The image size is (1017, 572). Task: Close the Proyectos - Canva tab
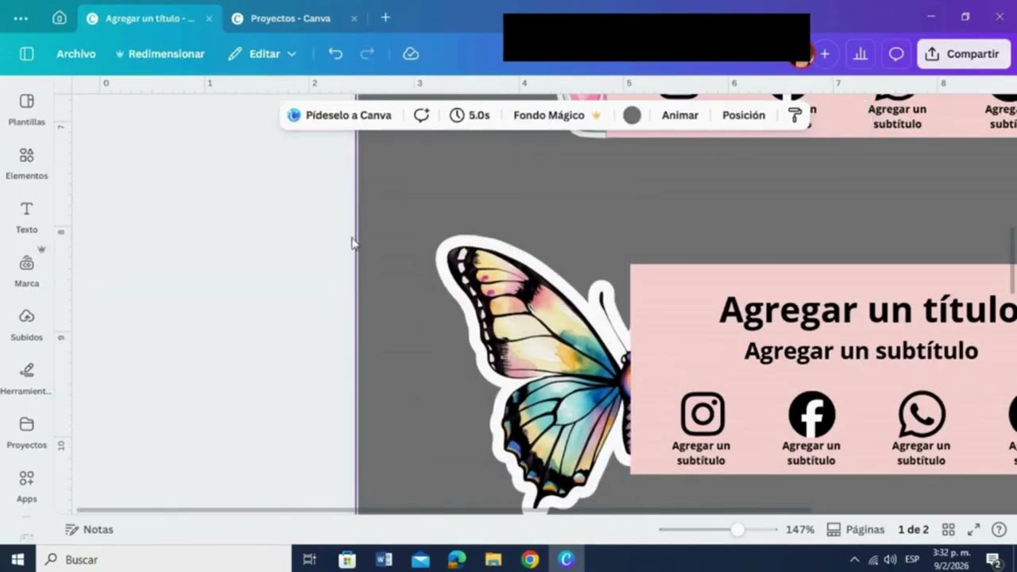[x=354, y=18]
